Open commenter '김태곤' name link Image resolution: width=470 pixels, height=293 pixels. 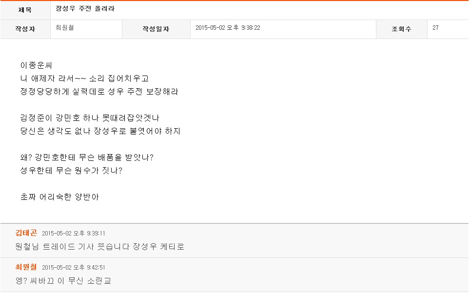(26, 233)
